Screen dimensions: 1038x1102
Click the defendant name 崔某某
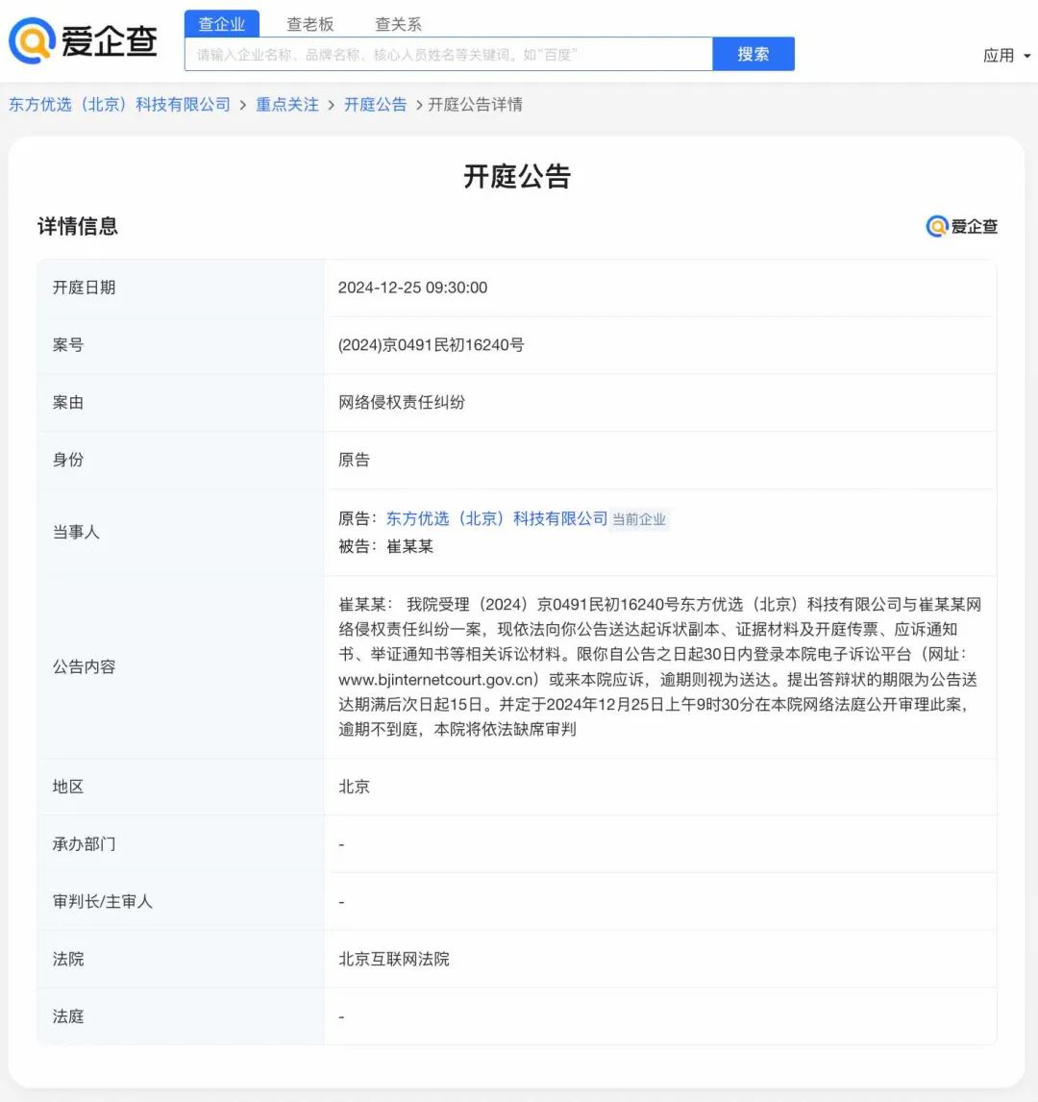tap(410, 547)
